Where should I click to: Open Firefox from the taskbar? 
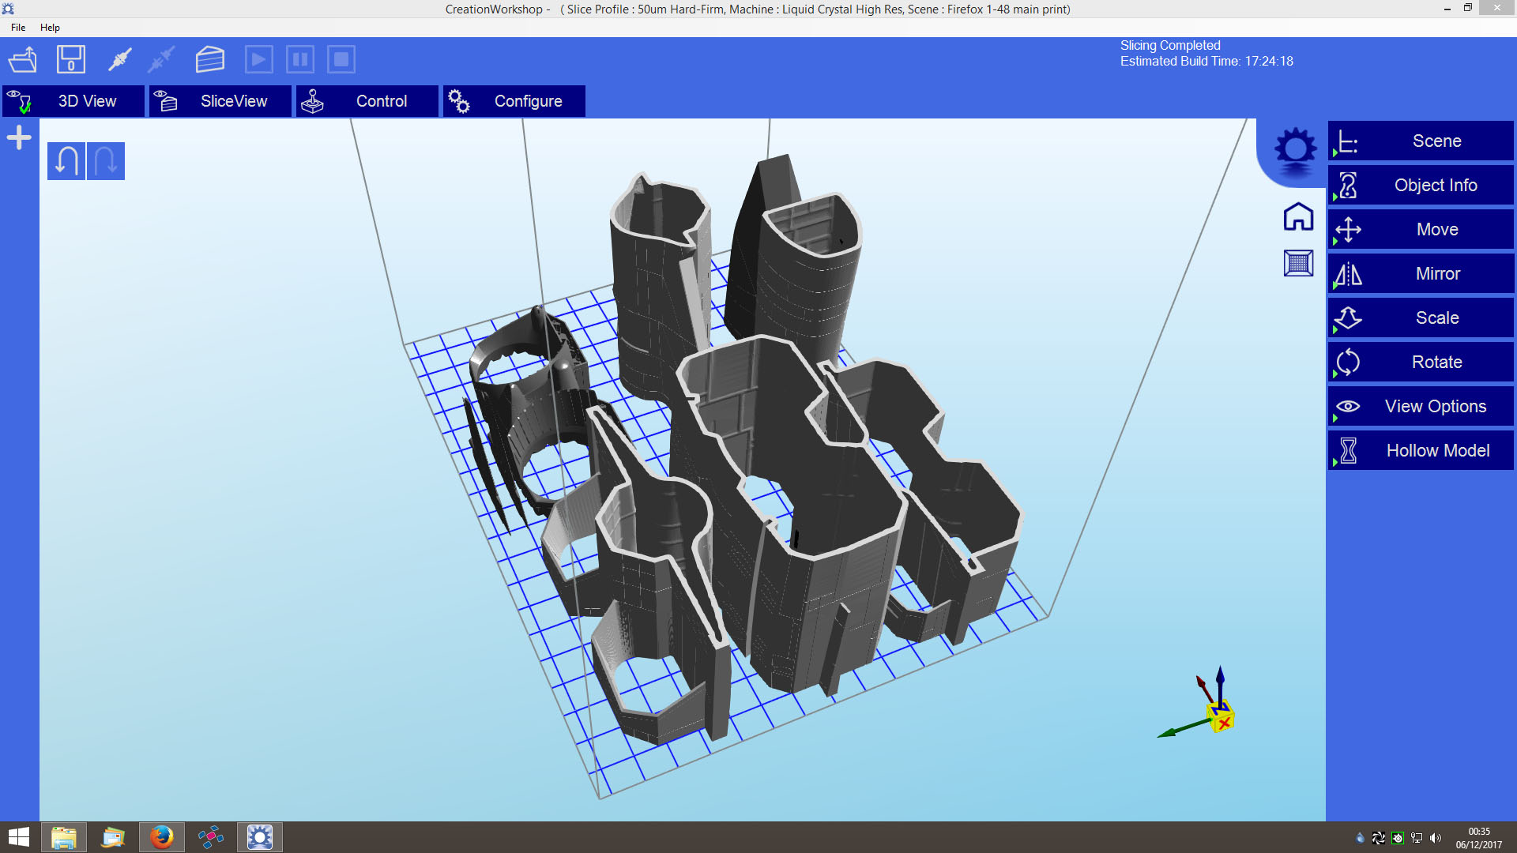point(162,837)
